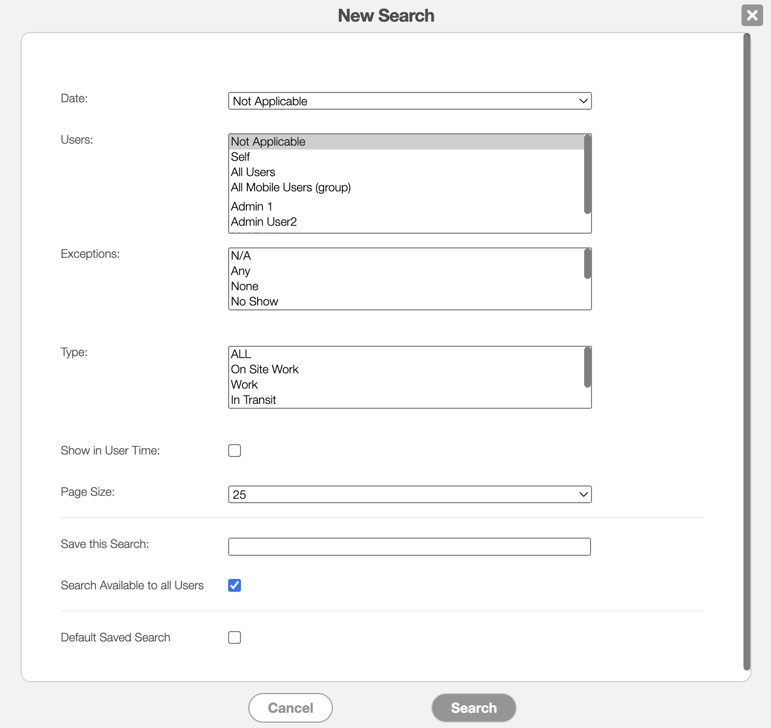This screenshot has height=728, width=771.
Task: Select Admin User2 in Users list
Action: pyautogui.click(x=264, y=222)
